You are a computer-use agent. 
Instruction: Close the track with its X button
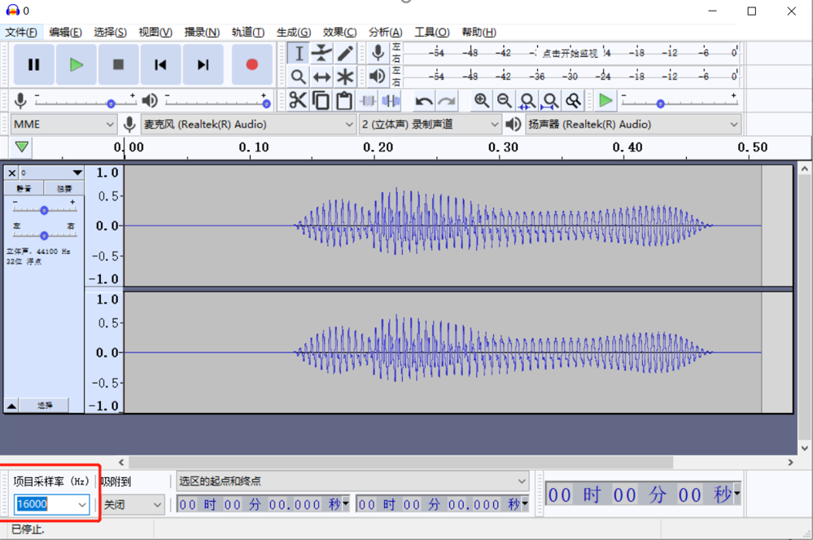pos(11,173)
